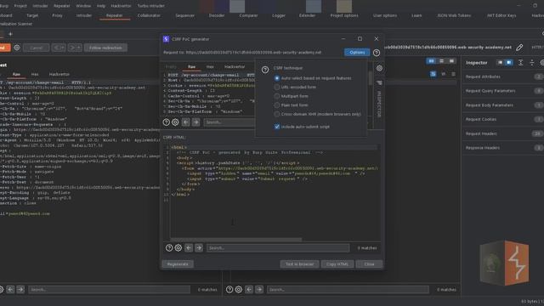Go to next match in CSRF HTML search
The image size is (544, 306).
(x=199, y=247)
